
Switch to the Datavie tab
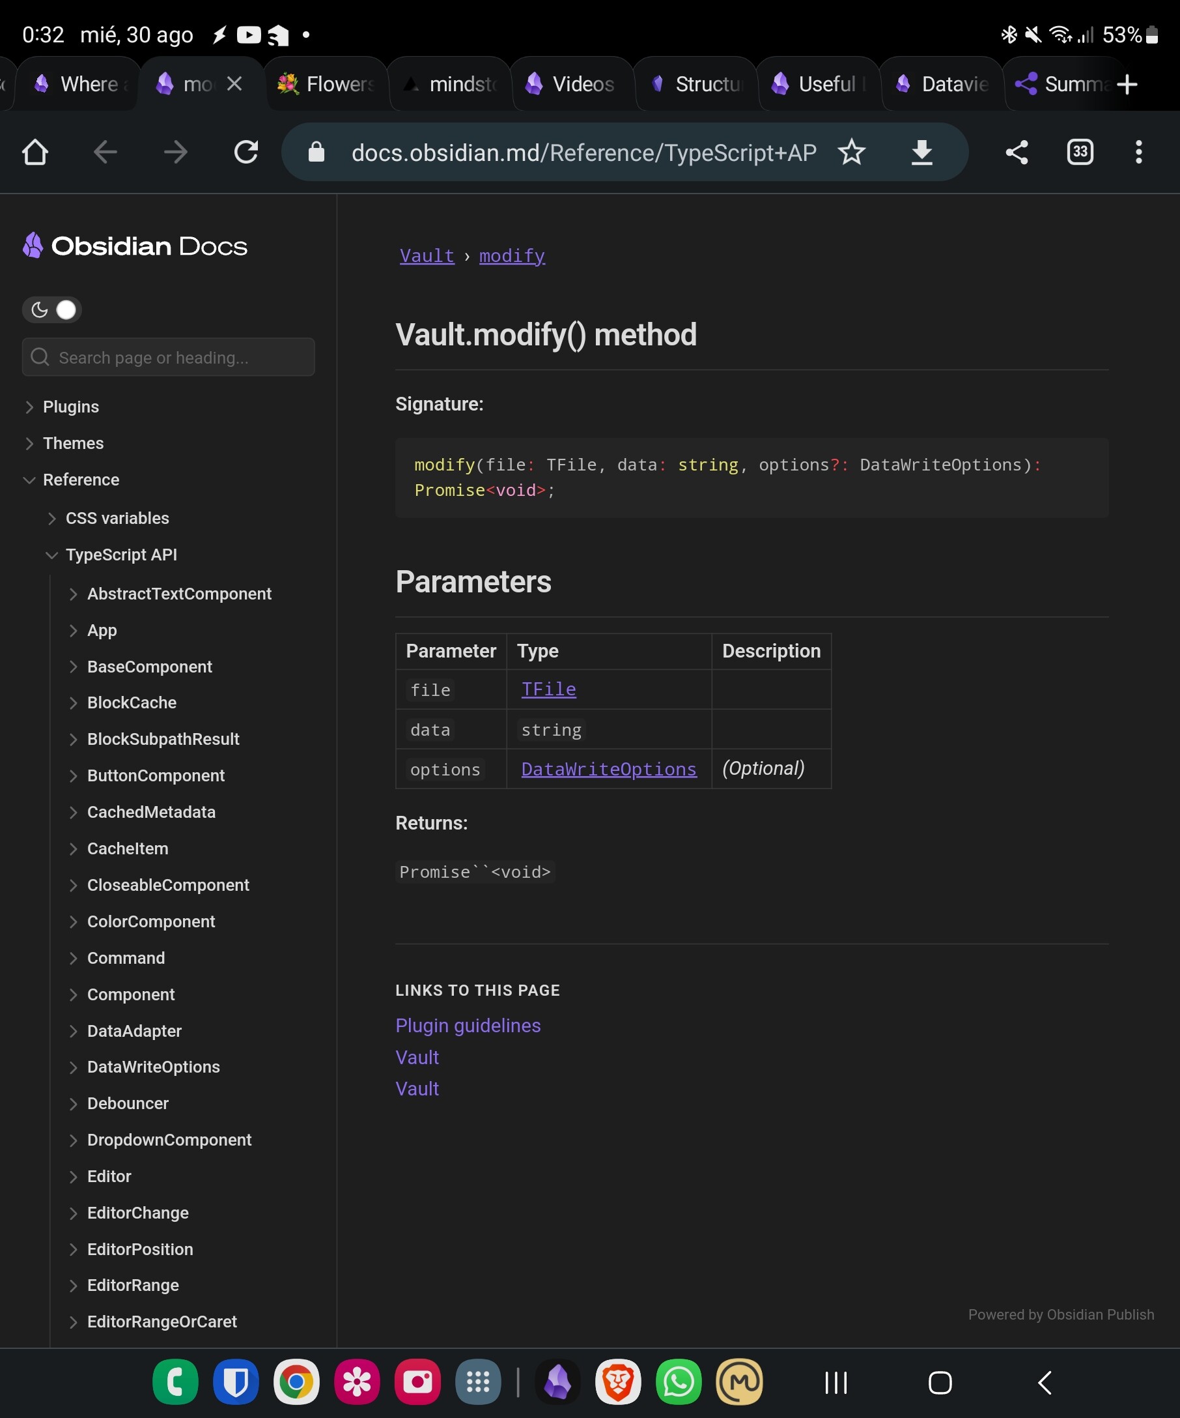point(942,83)
